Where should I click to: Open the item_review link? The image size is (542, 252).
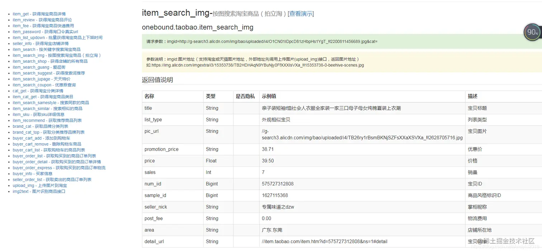pos(42,20)
